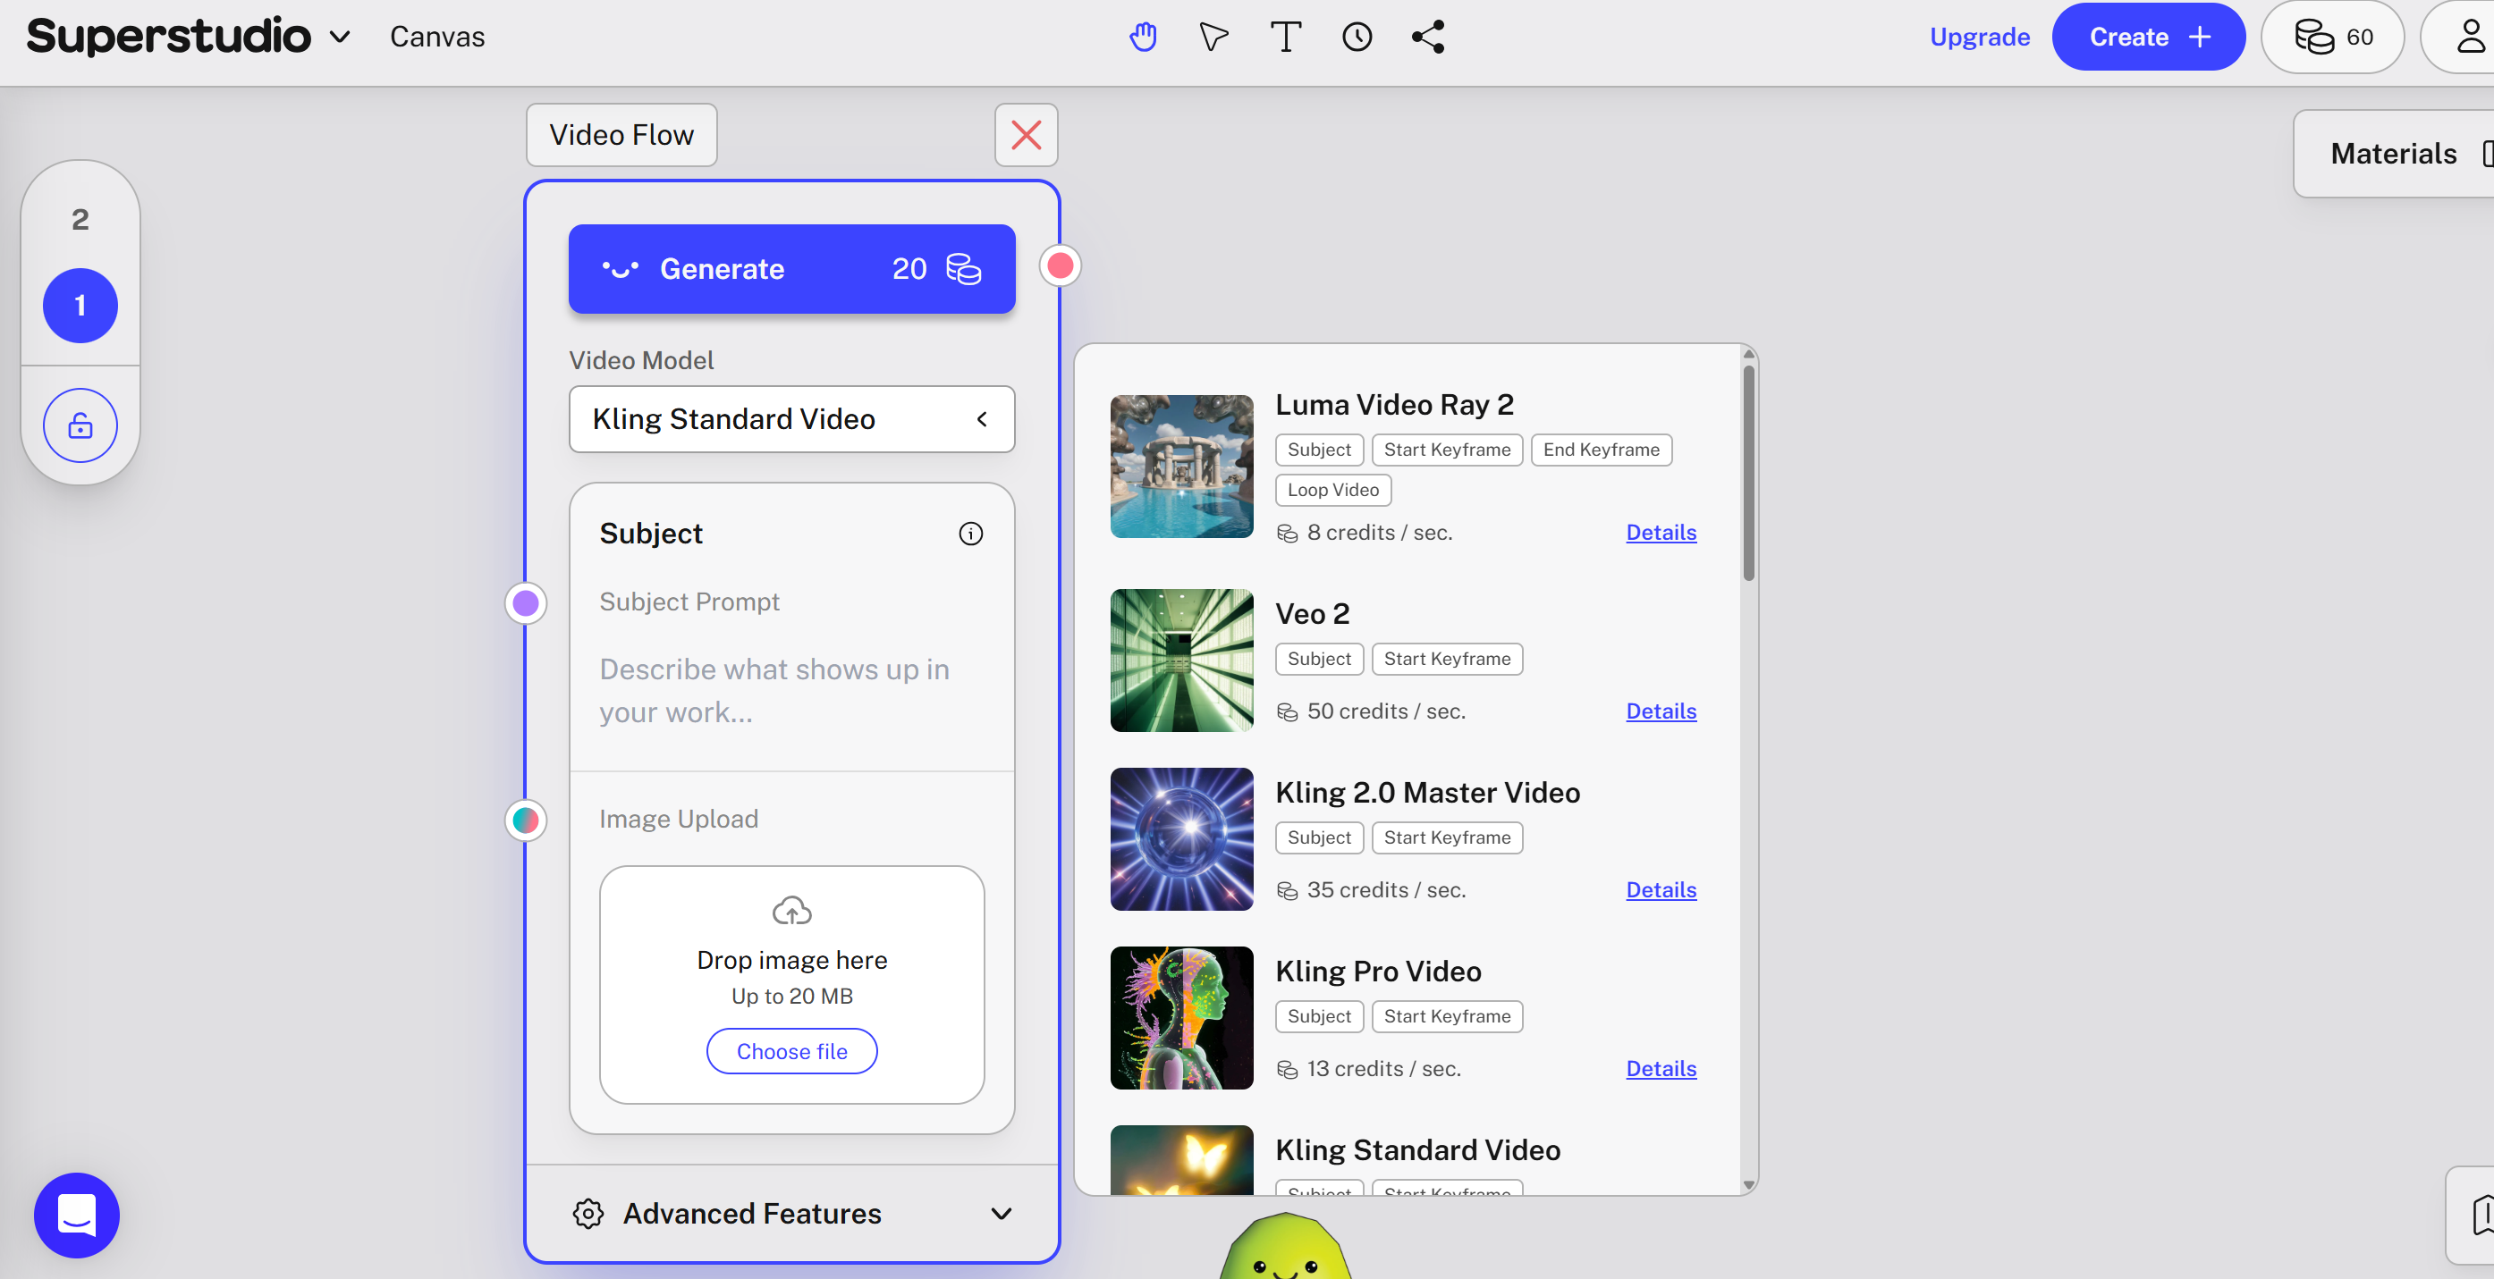
Task: Open the chat support bubble
Action: click(77, 1214)
